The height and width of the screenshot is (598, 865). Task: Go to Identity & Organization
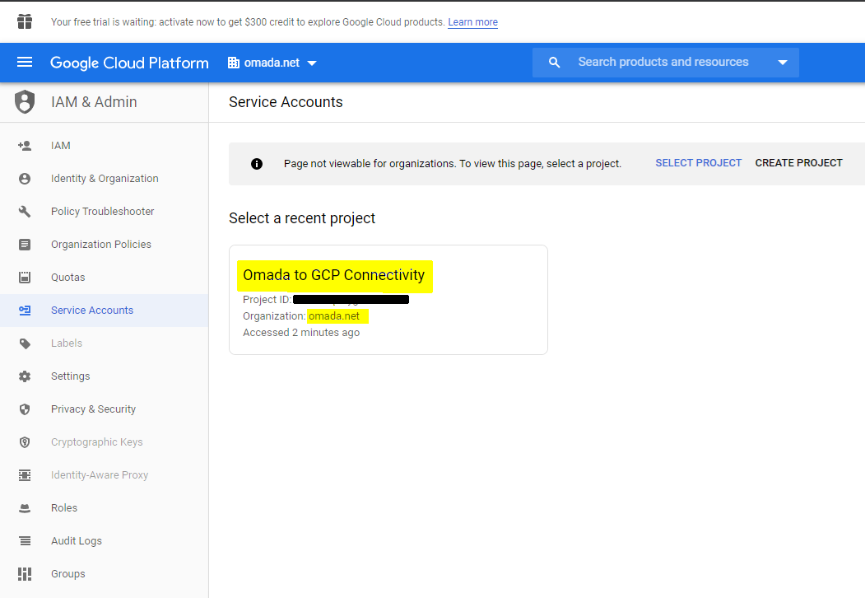105,179
